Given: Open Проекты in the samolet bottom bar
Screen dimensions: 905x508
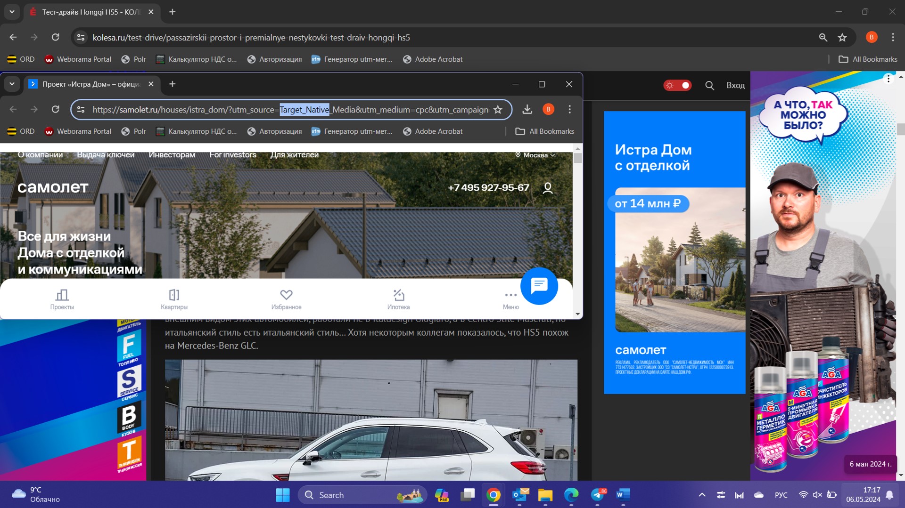Looking at the screenshot, I should pos(62,299).
